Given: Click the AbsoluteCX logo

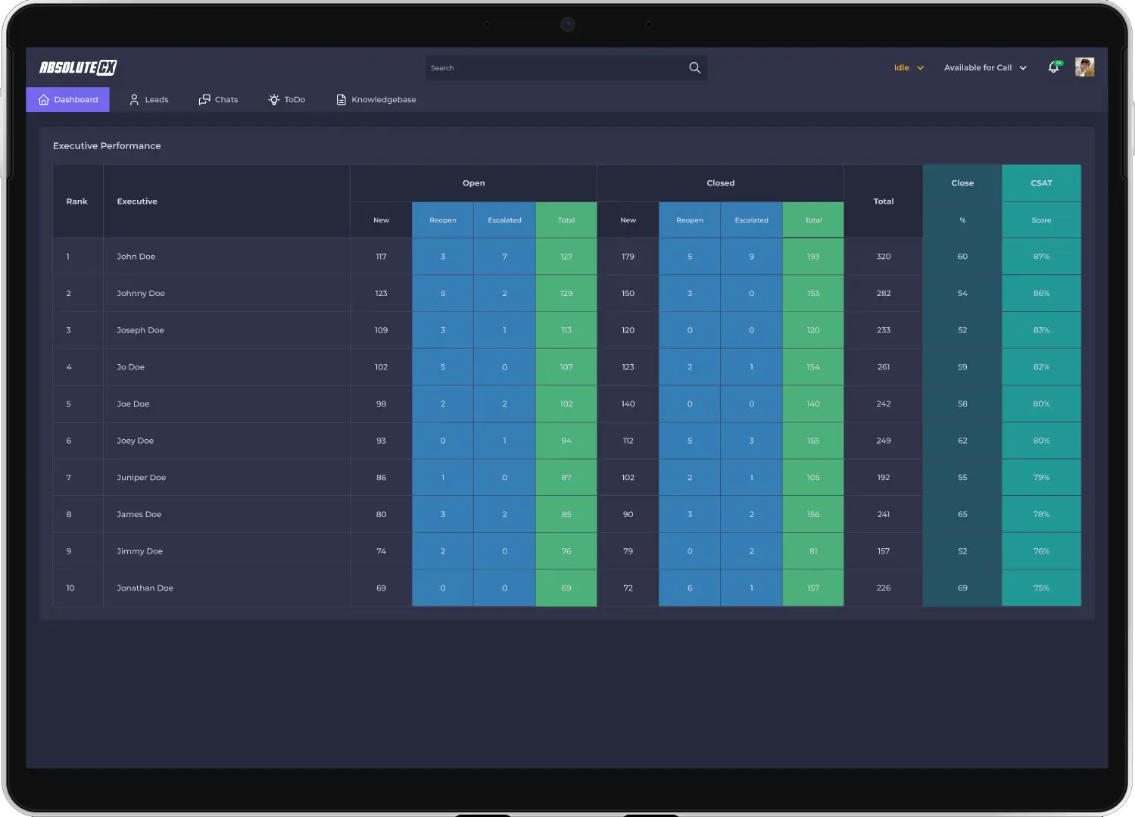Looking at the screenshot, I should click(x=78, y=67).
